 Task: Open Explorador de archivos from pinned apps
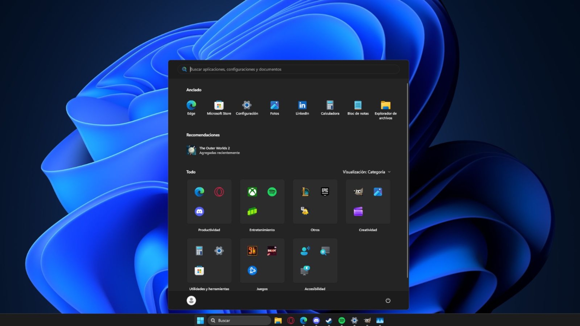coord(385,105)
